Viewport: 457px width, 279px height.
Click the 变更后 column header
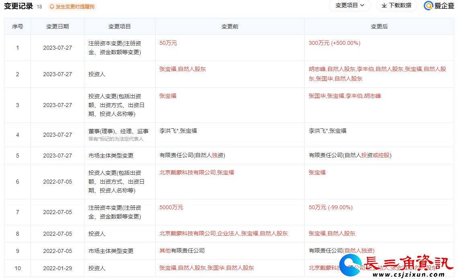coord(379,26)
